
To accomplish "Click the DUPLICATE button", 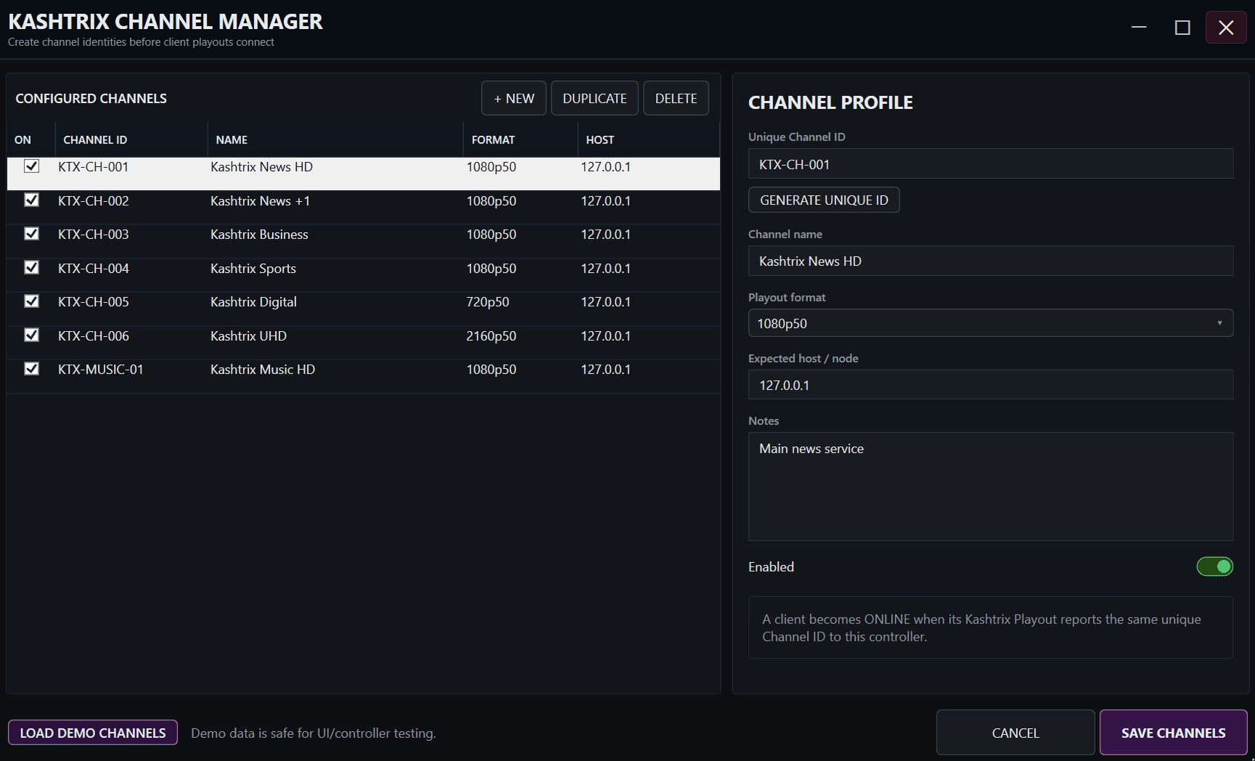I will tap(594, 98).
